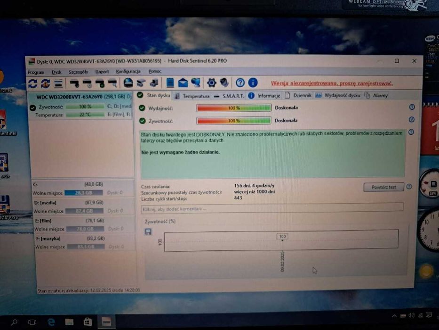Select the F: [muzyka] partition row
This screenshot has height=330, width=439.
[x=85, y=242]
